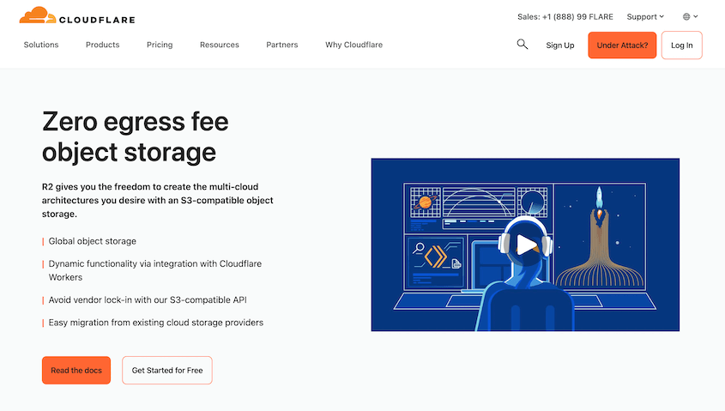Click 'Dynamic functionality via integration' bullet

(155, 270)
